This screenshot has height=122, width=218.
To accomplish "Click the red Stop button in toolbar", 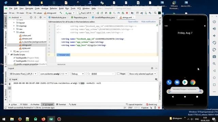I will [x=127, y=13].
